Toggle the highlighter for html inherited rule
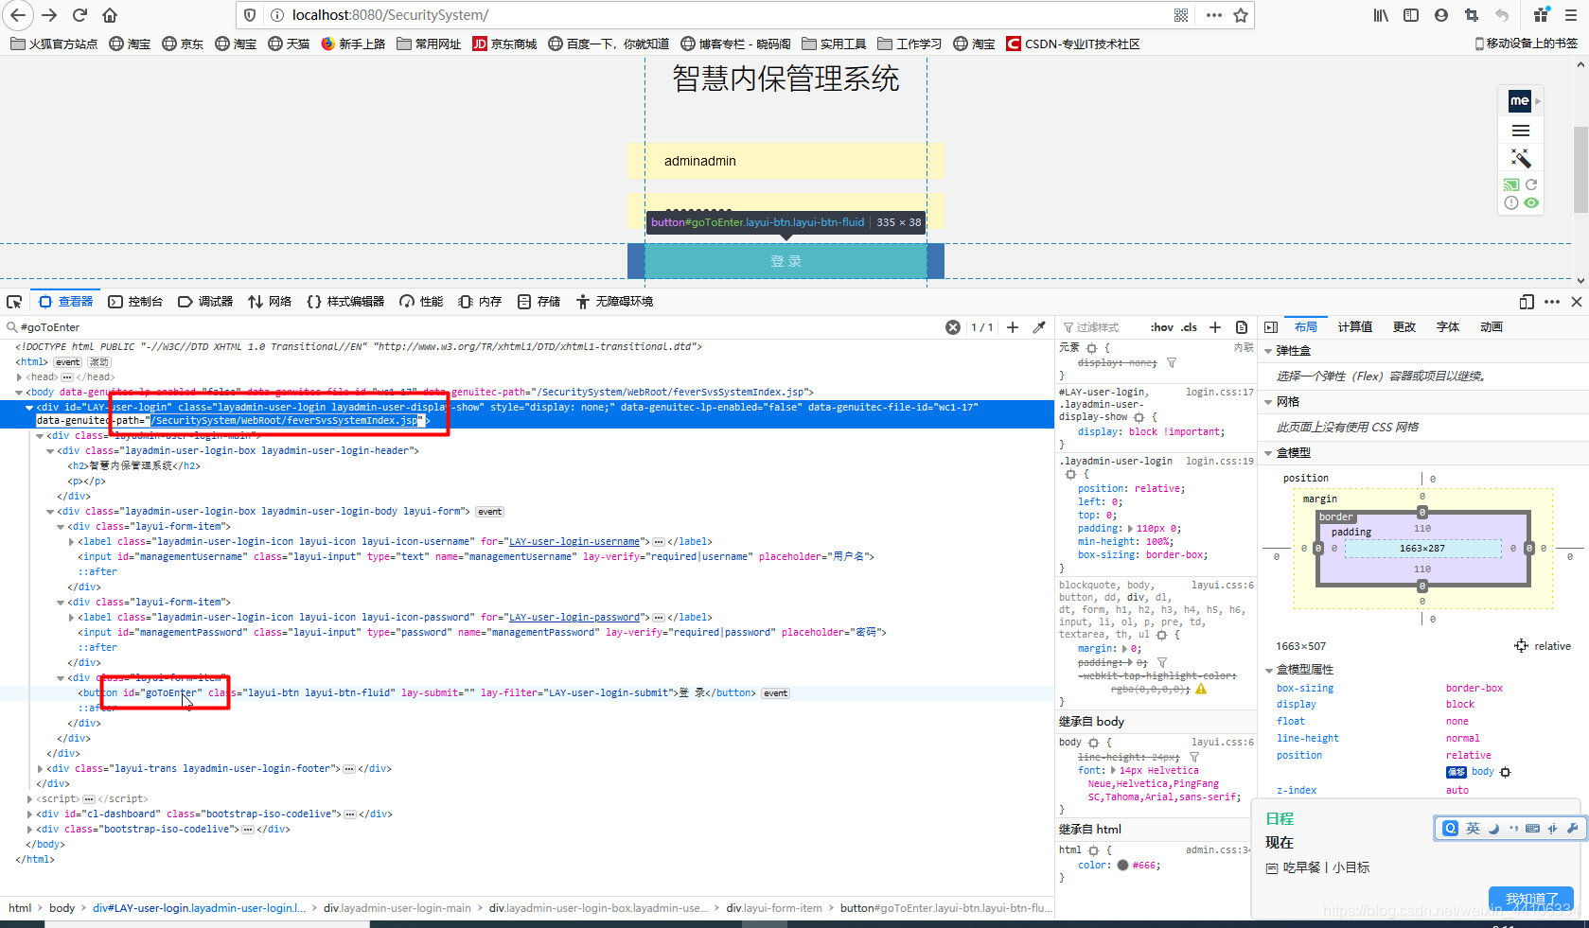 coord(1093,850)
